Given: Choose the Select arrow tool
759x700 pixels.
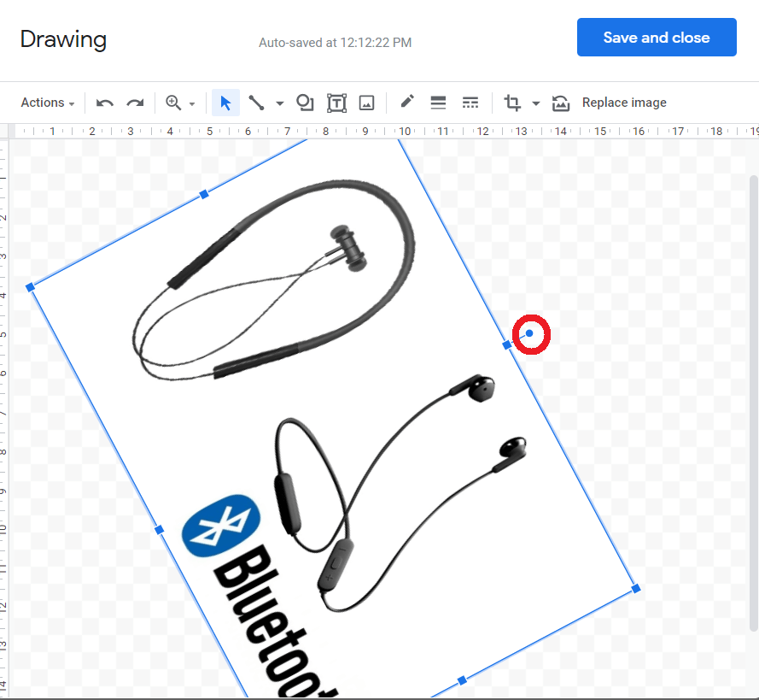Looking at the screenshot, I should 225,103.
